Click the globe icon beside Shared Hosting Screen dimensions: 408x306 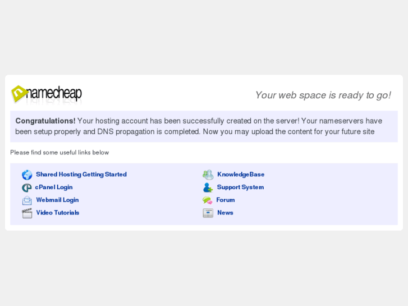pos(27,175)
